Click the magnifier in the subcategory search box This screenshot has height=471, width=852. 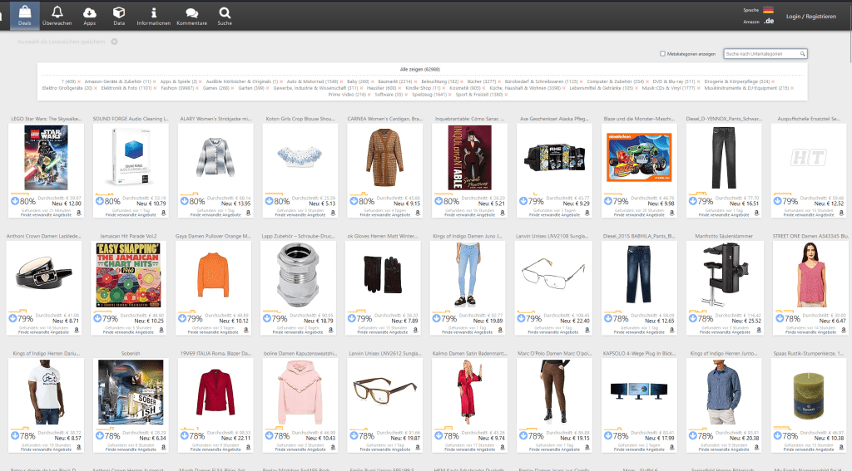pos(802,54)
